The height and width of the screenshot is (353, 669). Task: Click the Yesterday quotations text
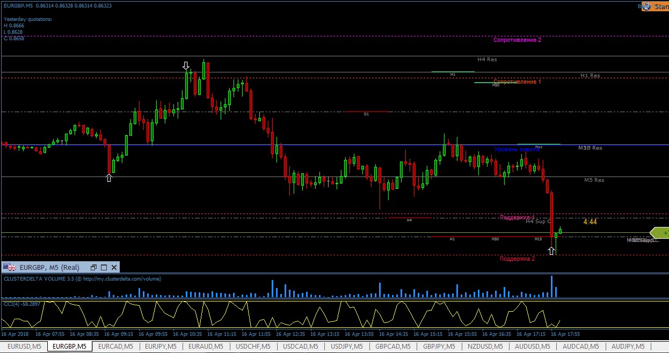[x=28, y=19]
